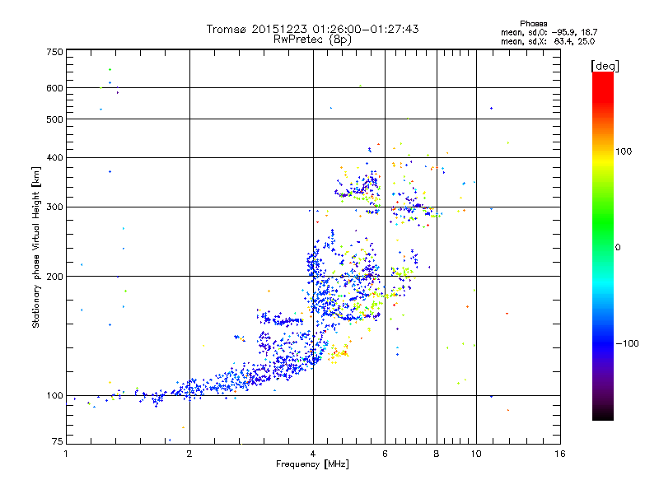This screenshot has height=494, width=659.
Task: Click the y-axis tick label '75'
Action: point(58,441)
